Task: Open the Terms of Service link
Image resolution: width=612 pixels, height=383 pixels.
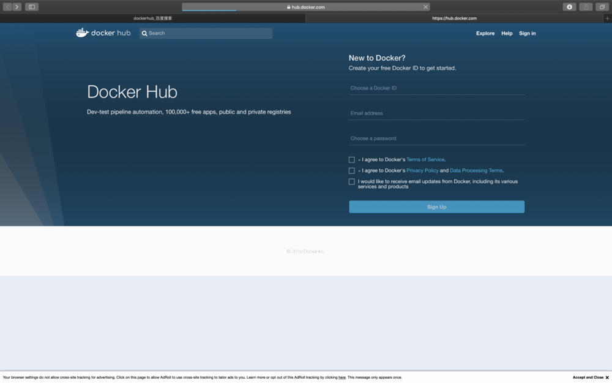Action: [425, 159]
